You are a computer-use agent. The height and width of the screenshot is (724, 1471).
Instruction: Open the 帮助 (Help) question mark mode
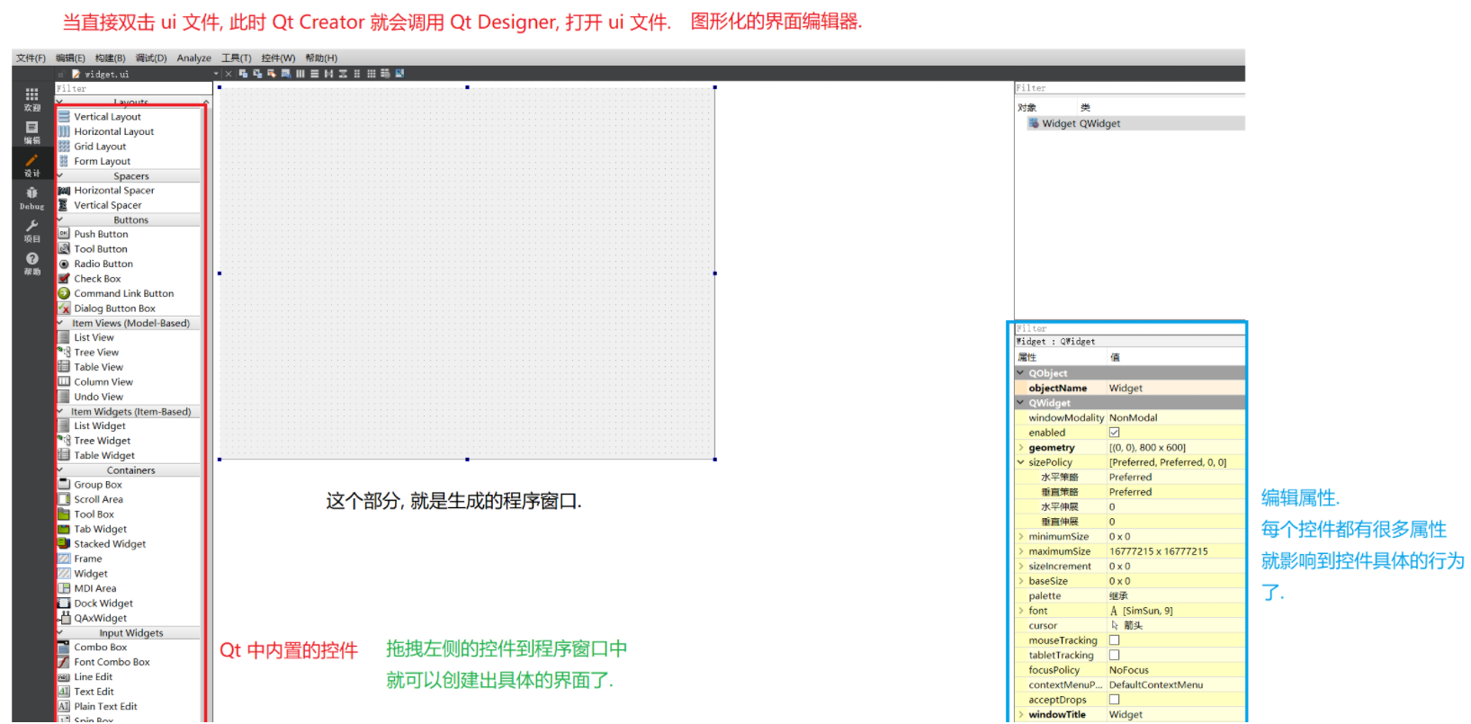click(31, 263)
